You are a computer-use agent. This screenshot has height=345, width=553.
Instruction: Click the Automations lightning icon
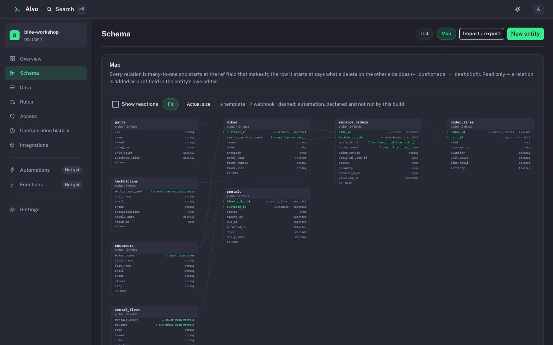pos(12,170)
